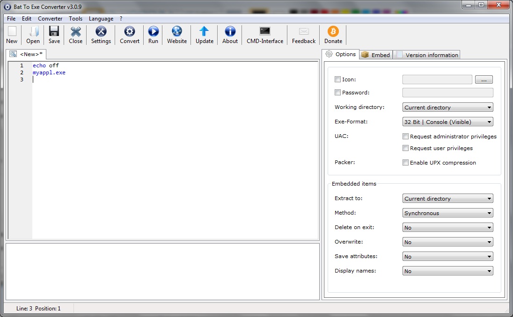Open the Website globe icon
Image resolution: width=513 pixels, height=317 pixels.
tap(176, 32)
